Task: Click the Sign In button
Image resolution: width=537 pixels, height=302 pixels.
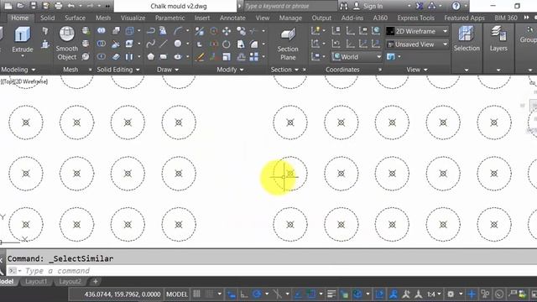Action: pyautogui.click(x=368, y=6)
